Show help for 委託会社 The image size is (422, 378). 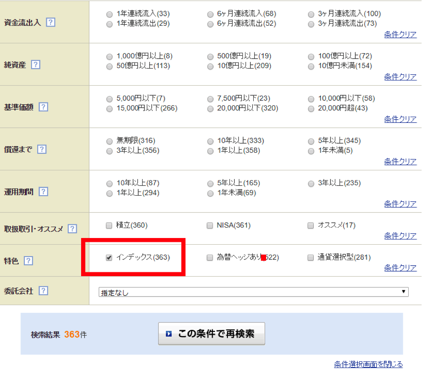[43, 290]
